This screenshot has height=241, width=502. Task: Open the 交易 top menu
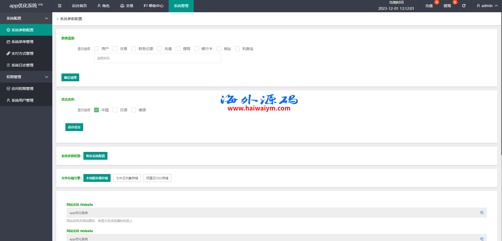tap(127, 6)
